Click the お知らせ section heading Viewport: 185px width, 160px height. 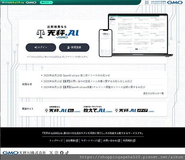pyautogui.click(x=27, y=84)
